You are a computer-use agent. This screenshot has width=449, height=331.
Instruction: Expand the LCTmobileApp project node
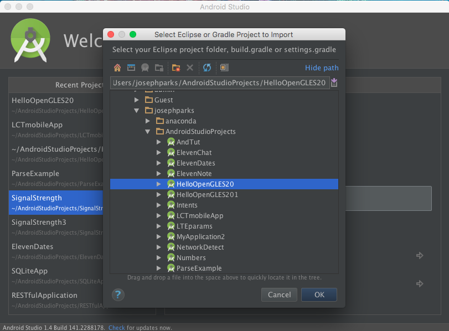[159, 216]
